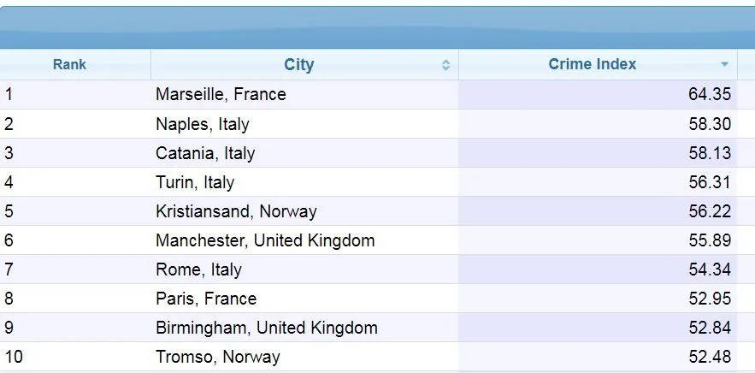Image resolution: width=755 pixels, height=373 pixels.
Task: Select Tromso, Norway city cell
Action: [x=217, y=357]
